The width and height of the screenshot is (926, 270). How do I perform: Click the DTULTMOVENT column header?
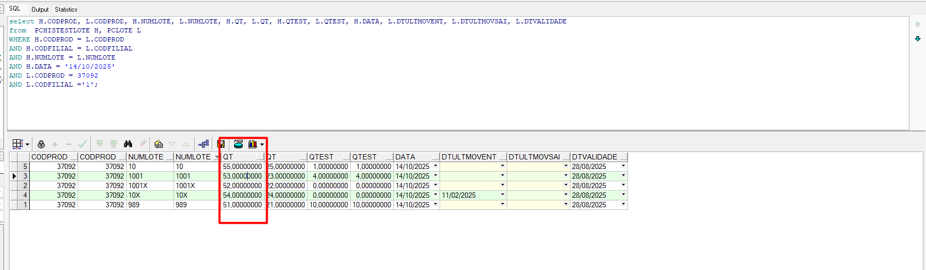coord(474,157)
